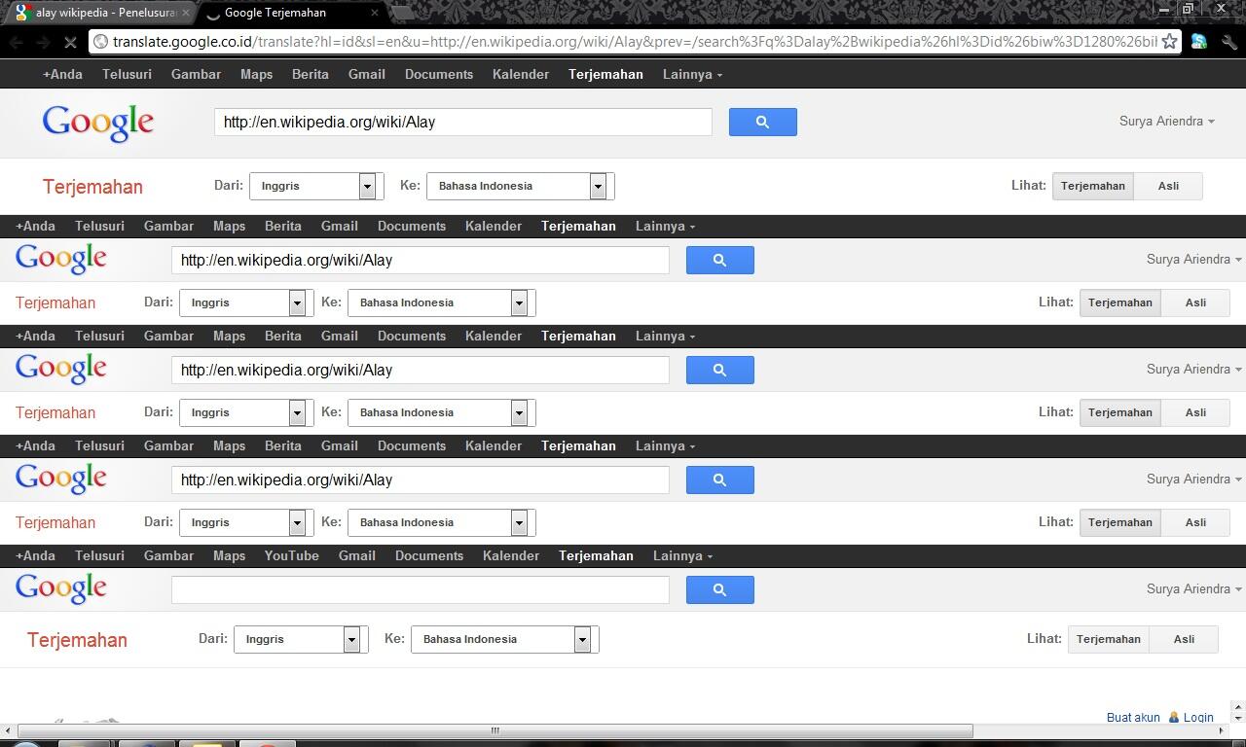
Task: Click the 'Buat akun' link
Action: [x=1133, y=718]
